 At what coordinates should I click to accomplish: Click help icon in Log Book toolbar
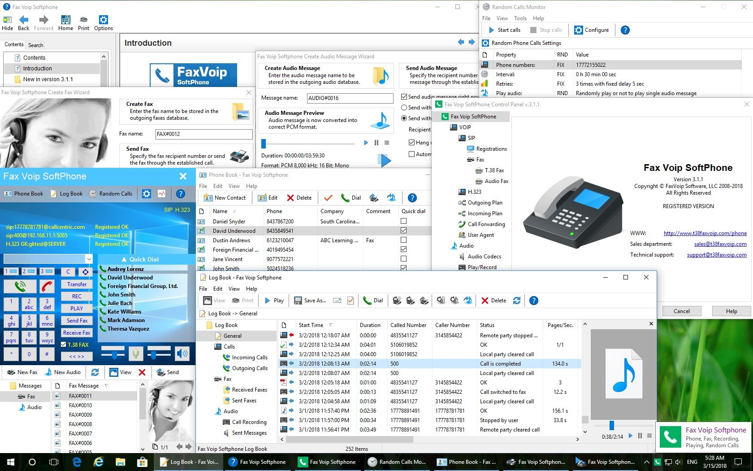(x=533, y=301)
